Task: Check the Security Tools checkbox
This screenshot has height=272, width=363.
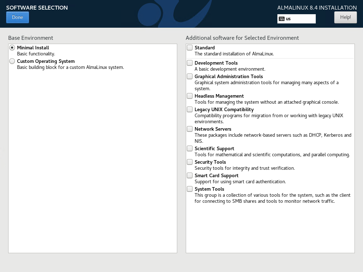Action: tap(190, 162)
